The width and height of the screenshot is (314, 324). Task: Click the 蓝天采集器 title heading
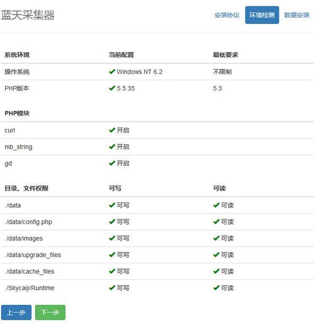tap(28, 15)
